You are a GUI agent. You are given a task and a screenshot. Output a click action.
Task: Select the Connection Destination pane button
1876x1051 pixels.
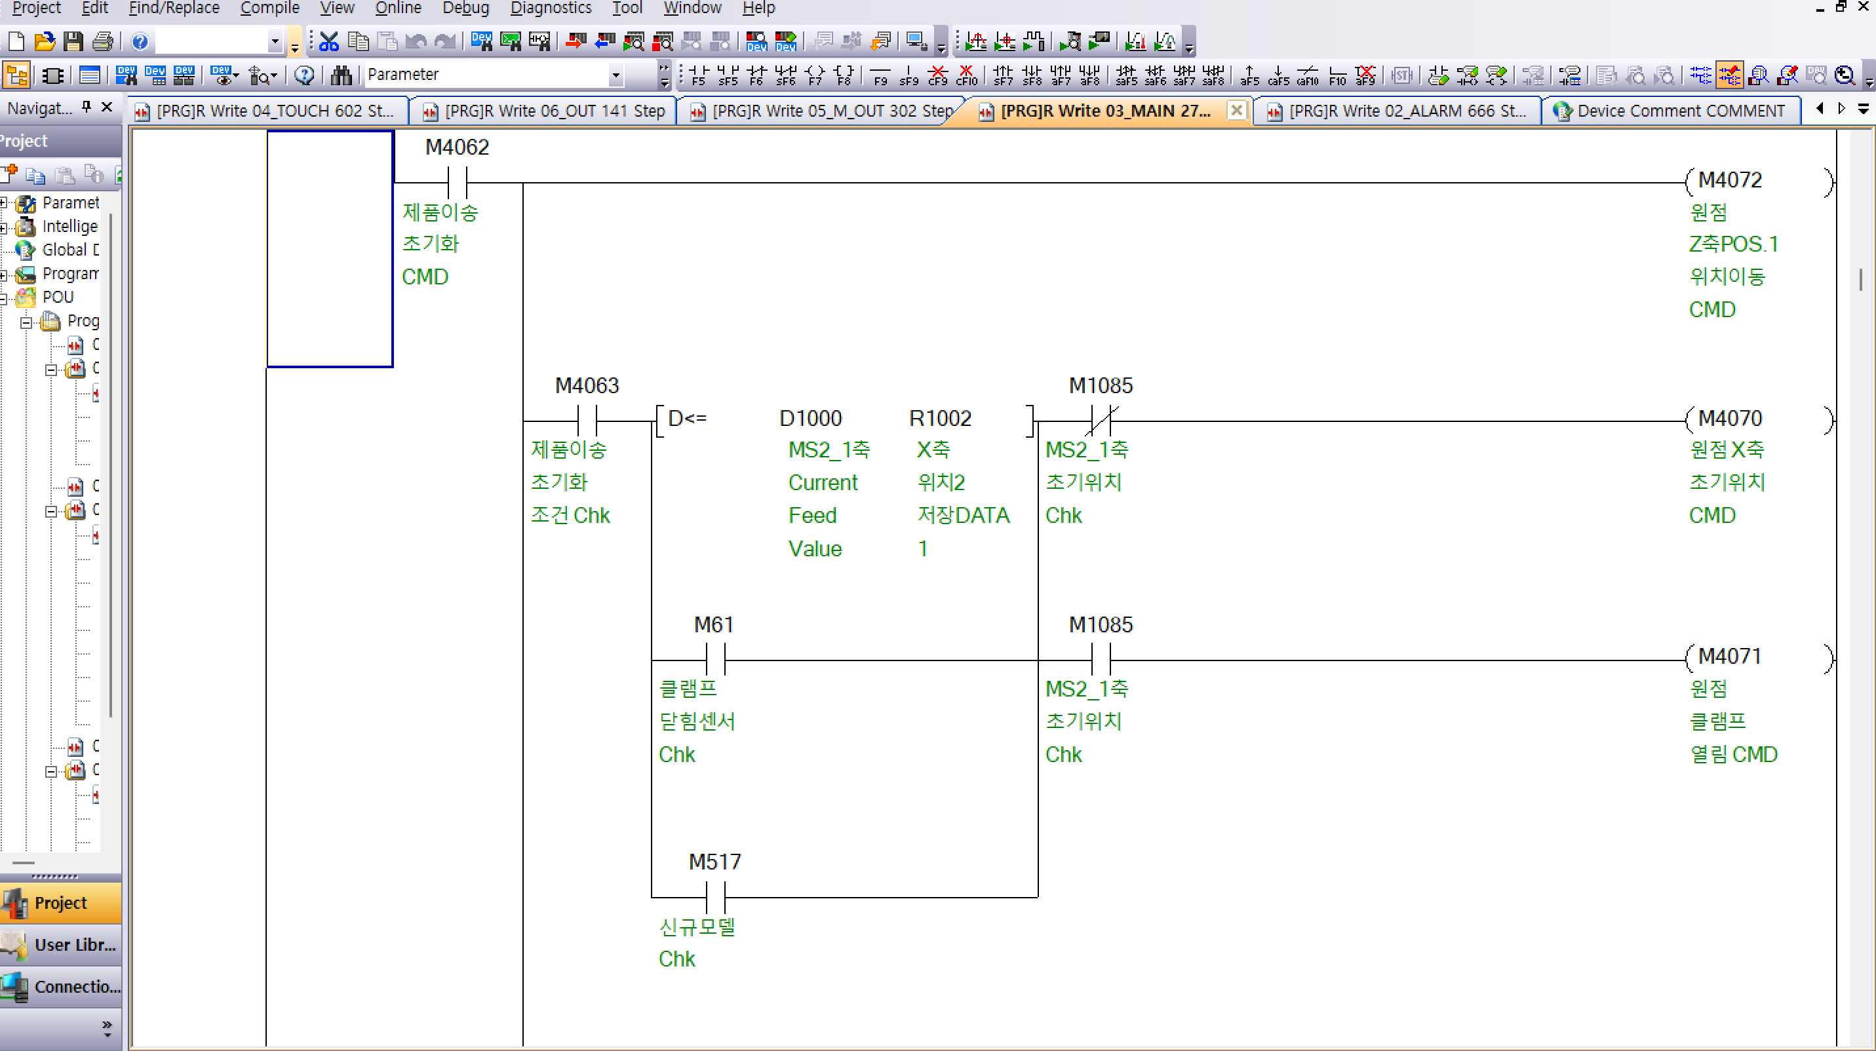(60, 986)
